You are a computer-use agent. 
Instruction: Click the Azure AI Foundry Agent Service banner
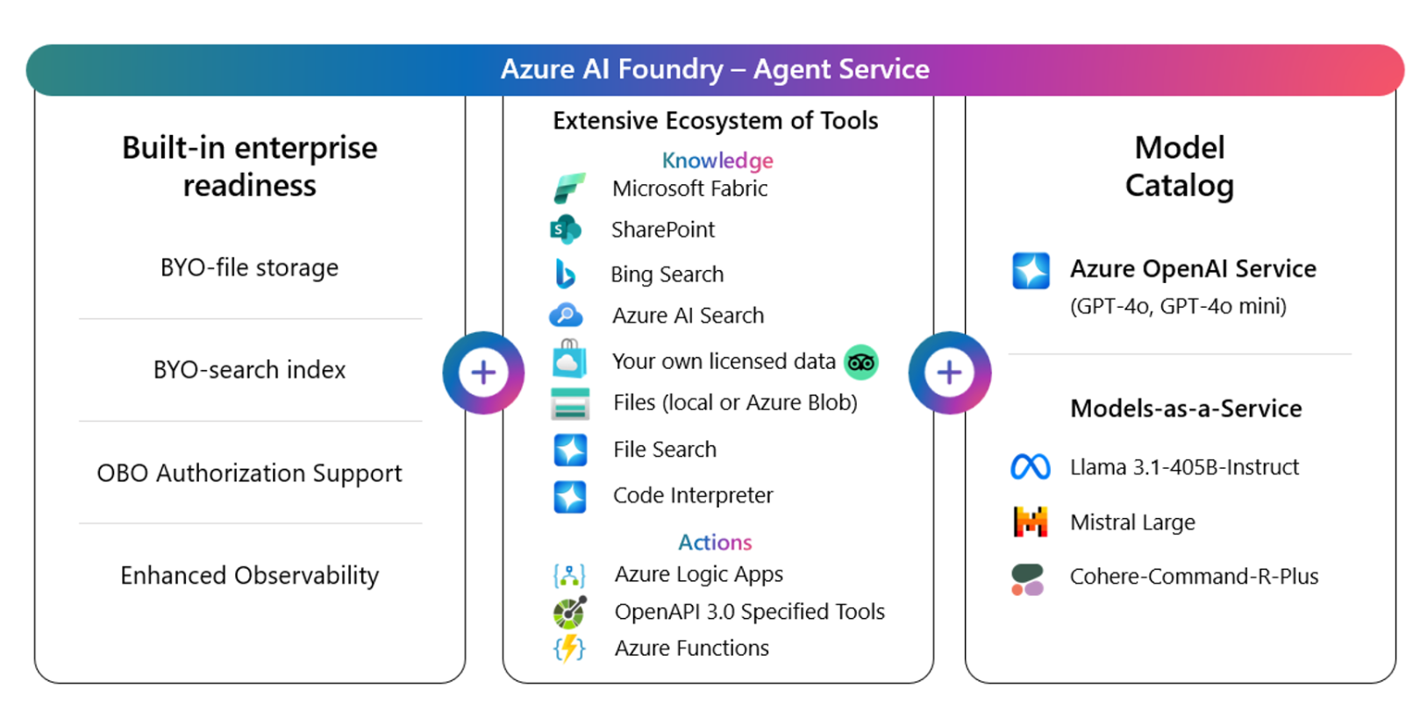click(x=715, y=69)
